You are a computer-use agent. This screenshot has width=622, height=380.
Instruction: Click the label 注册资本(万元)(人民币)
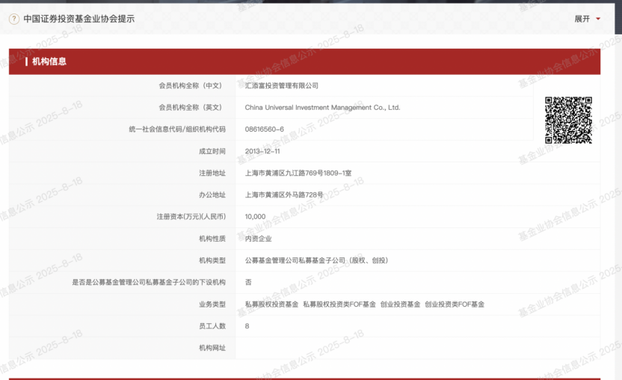[191, 217]
